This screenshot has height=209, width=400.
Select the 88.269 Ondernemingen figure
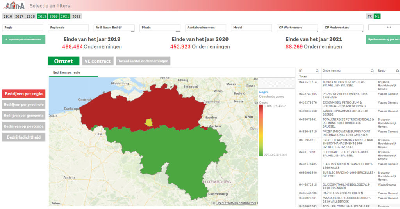coord(314,47)
